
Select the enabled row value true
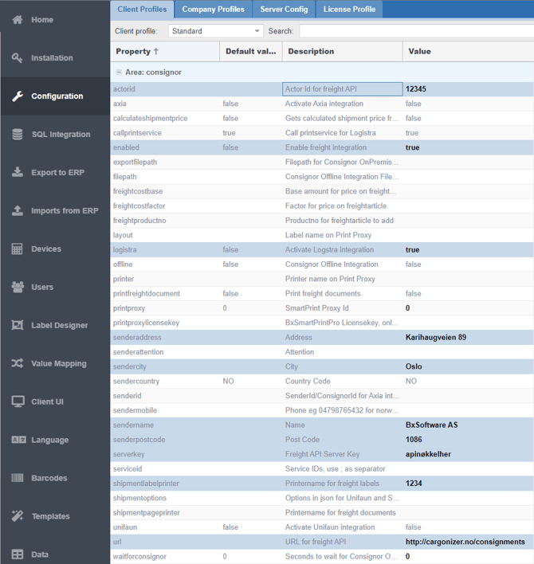412,147
